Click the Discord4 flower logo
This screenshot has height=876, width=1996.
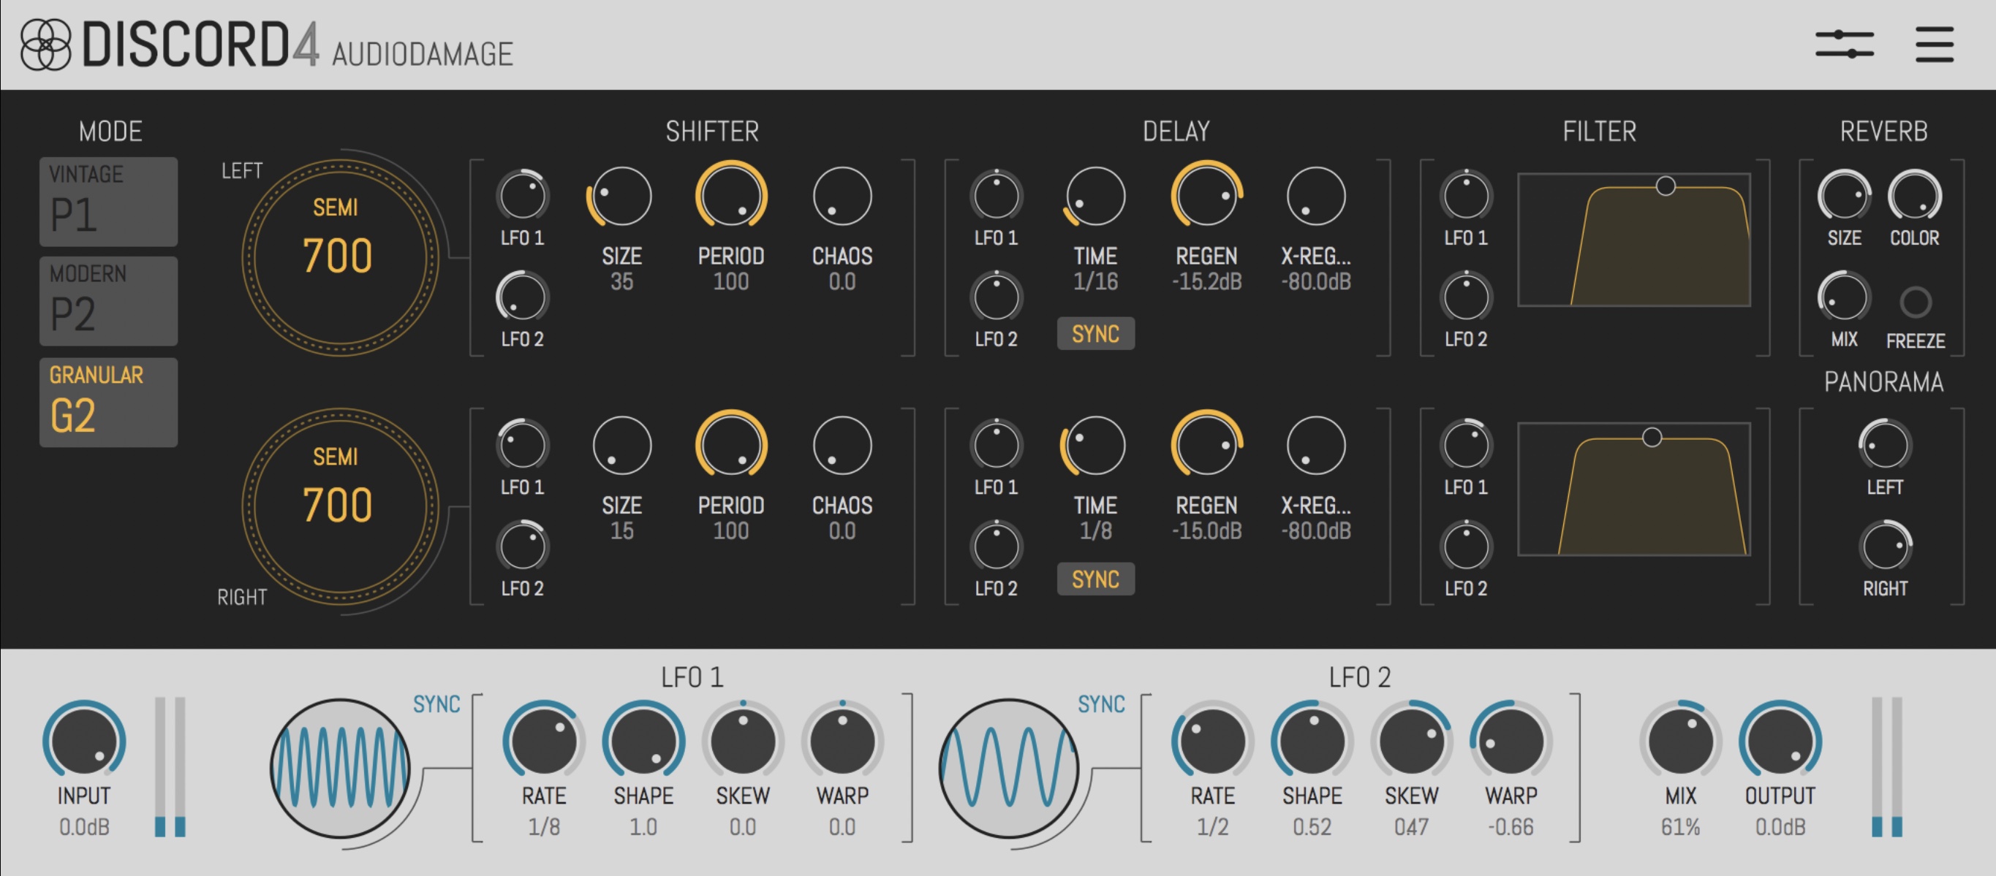point(45,45)
